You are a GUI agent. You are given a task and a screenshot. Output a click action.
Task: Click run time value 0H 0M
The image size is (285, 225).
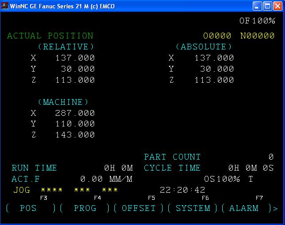coord(118,168)
